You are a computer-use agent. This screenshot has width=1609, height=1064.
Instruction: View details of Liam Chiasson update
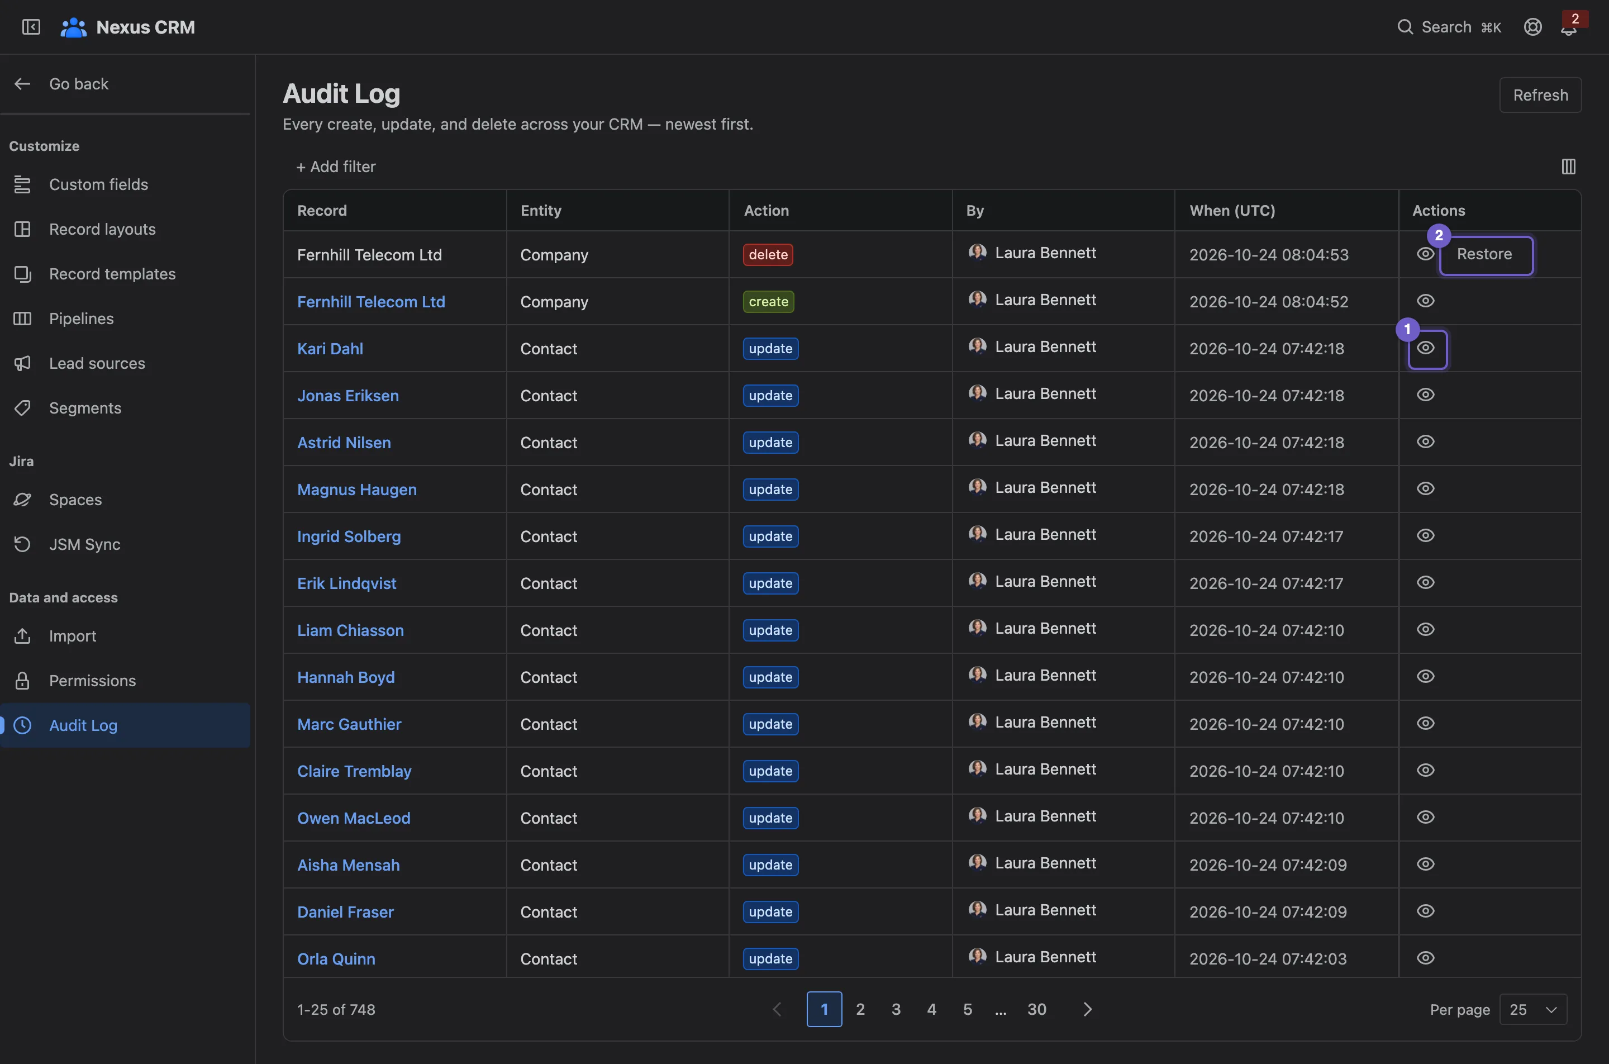[1425, 629]
